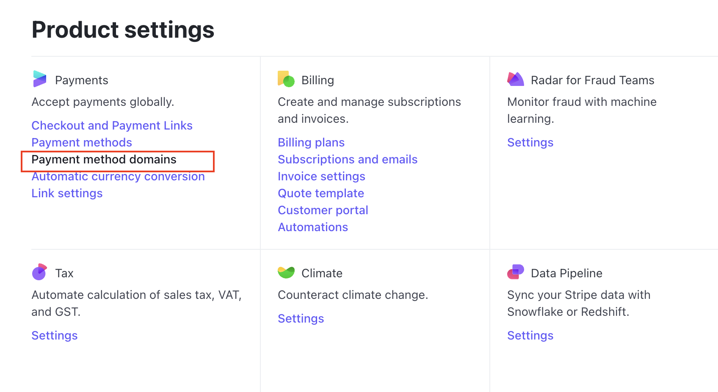
Task: Open Billing Automations
Action: [313, 227]
